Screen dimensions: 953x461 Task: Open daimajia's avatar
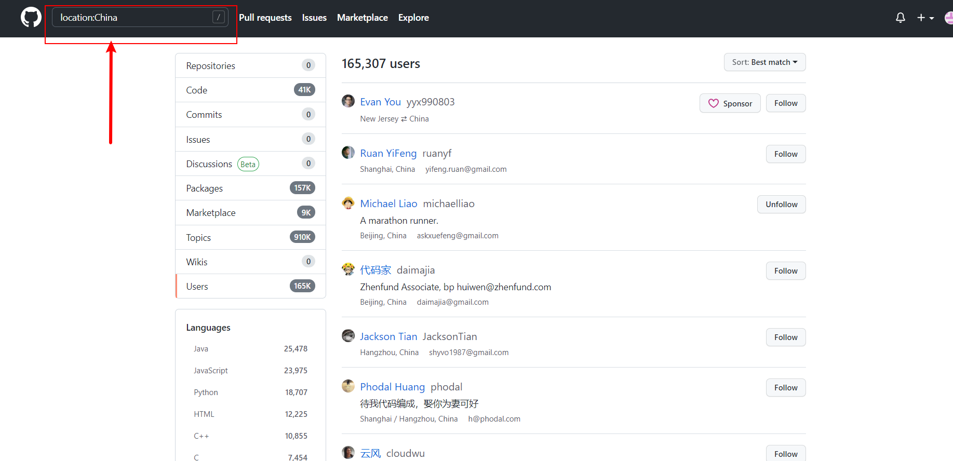tap(348, 269)
